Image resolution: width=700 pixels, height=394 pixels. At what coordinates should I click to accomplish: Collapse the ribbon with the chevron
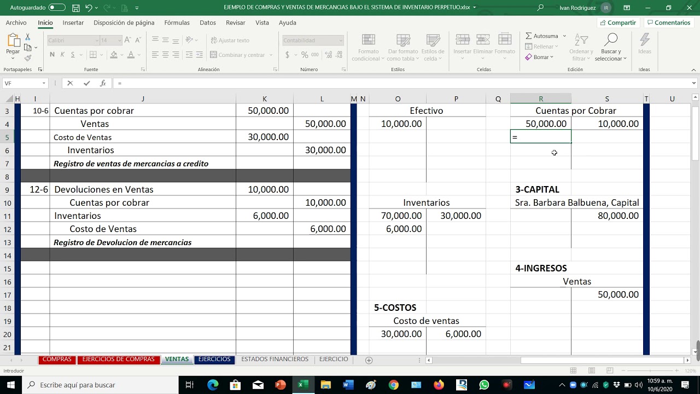694,69
